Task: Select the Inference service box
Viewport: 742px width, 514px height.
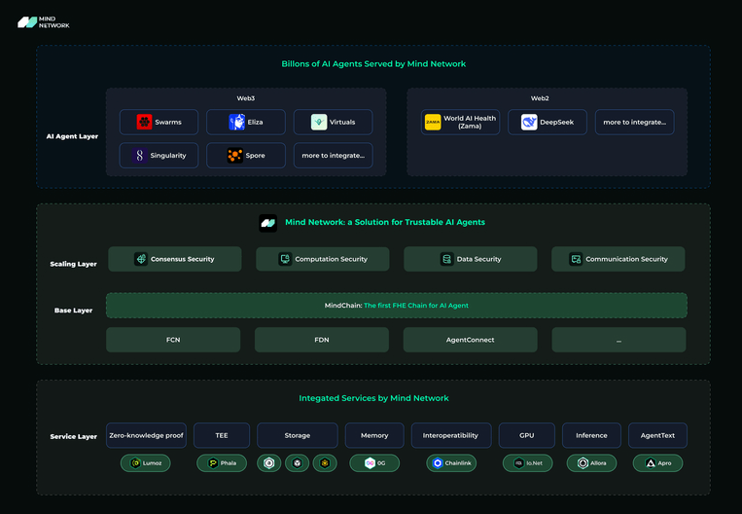Action: pos(591,435)
